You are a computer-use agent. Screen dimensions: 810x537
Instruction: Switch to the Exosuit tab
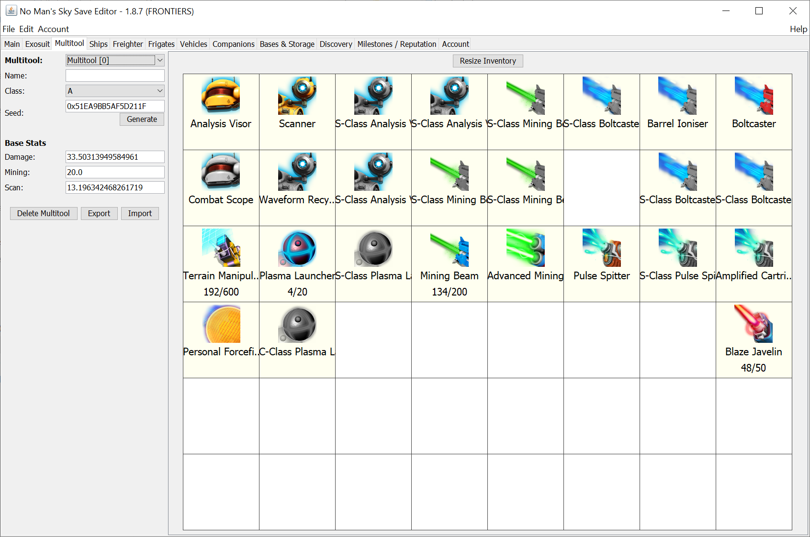[x=37, y=44]
